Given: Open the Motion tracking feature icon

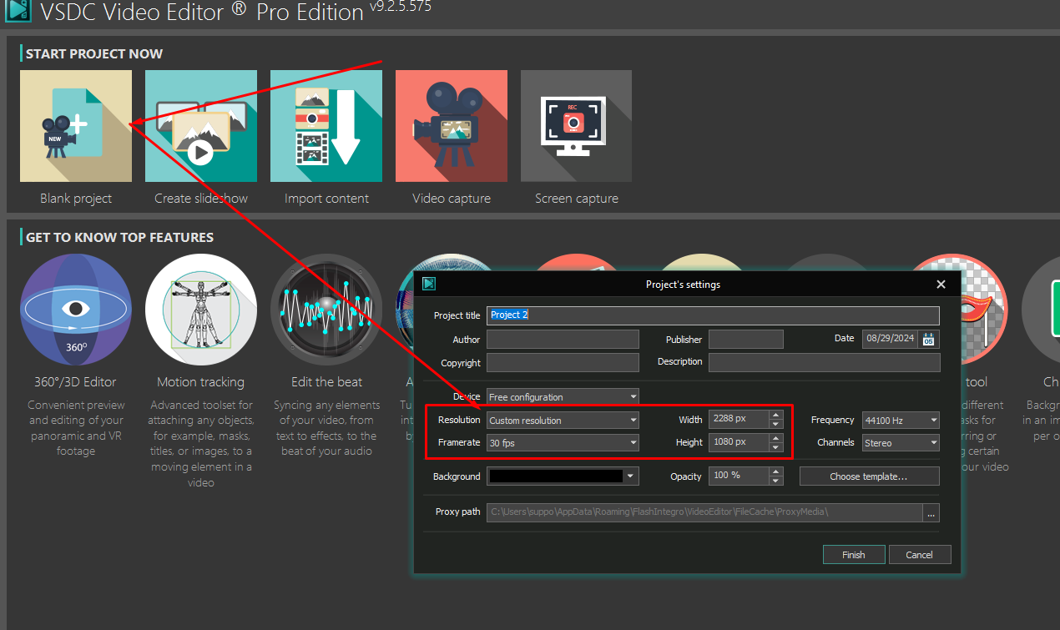Looking at the screenshot, I should tap(201, 310).
